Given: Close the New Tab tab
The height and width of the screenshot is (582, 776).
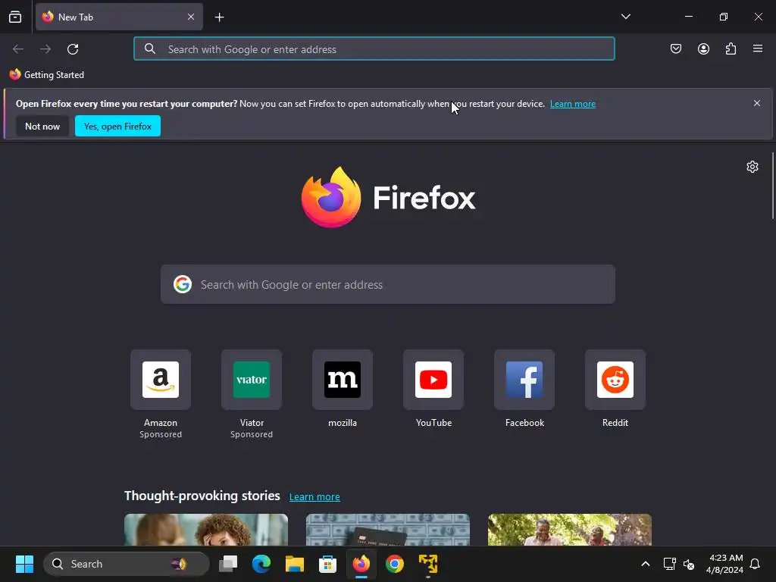Looking at the screenshot, I should coord(191,17).
